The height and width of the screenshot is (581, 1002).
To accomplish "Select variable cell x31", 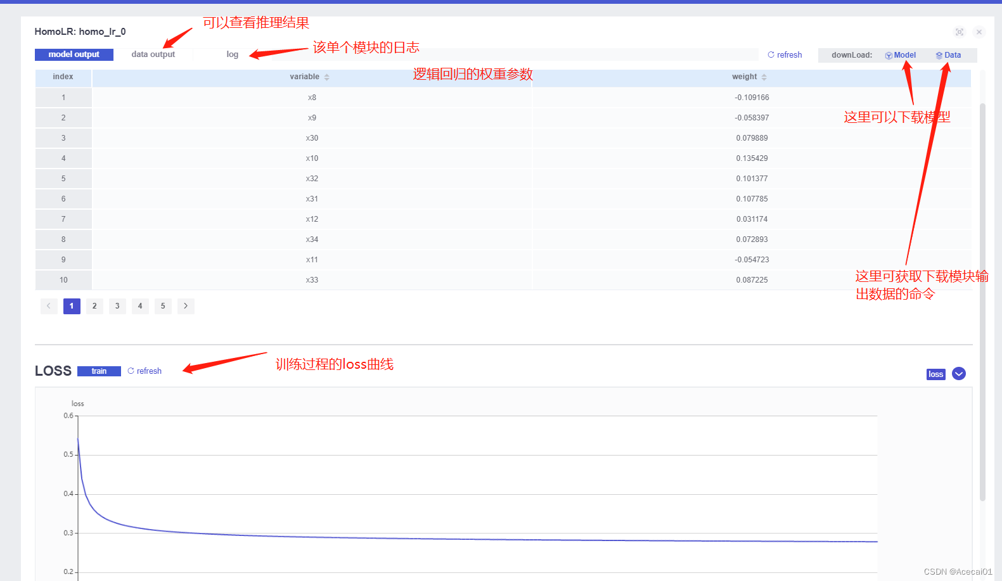I will [312, 199].
